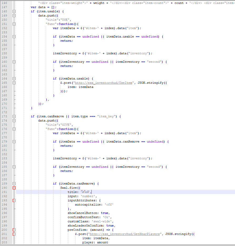235x246 pixels.
Task: Fold the function block at line 151
Action: click(x=14, y=24)
